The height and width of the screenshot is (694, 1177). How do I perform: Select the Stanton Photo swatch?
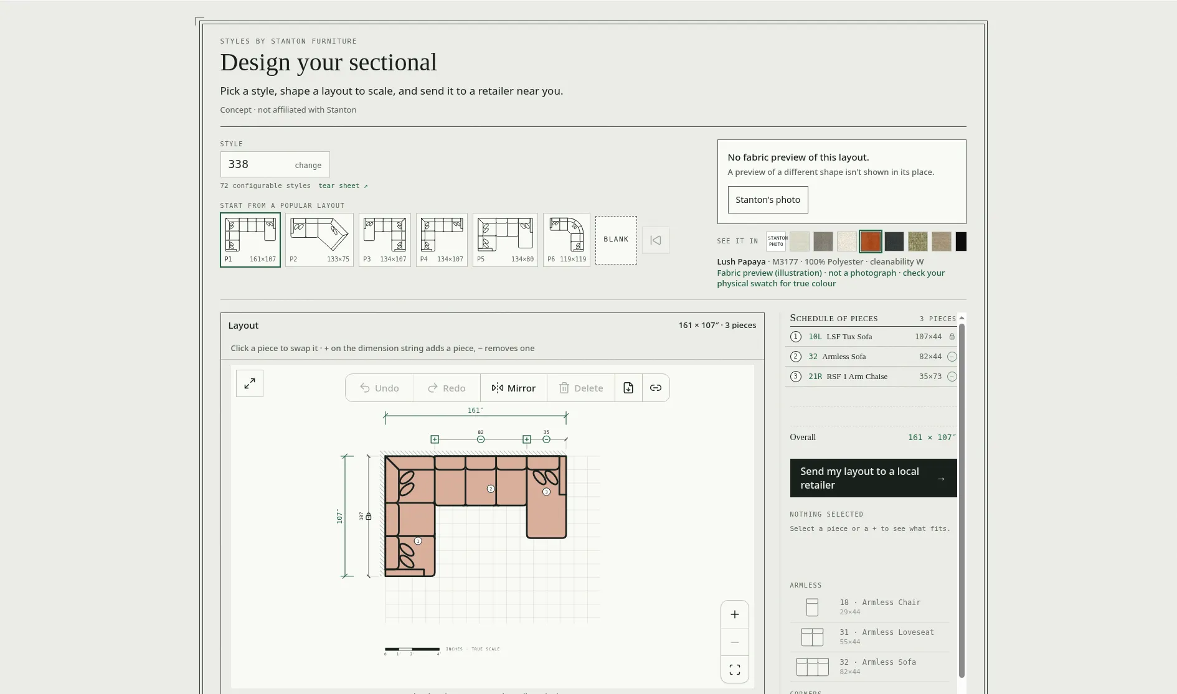pos(776,241)
